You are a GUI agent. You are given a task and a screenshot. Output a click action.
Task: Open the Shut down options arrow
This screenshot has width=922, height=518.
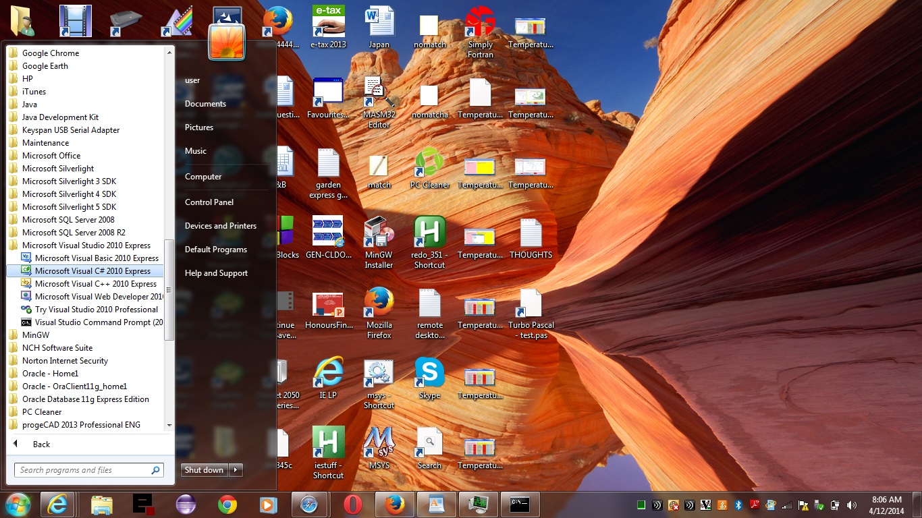click(x=236, y=470)
